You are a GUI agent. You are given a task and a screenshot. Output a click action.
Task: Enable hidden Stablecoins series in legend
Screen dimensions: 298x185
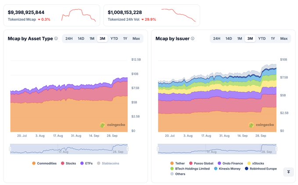click(108, 163)
